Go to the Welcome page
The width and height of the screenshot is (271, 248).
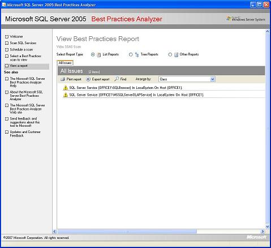pyautogui.click(x=16, y=37)
